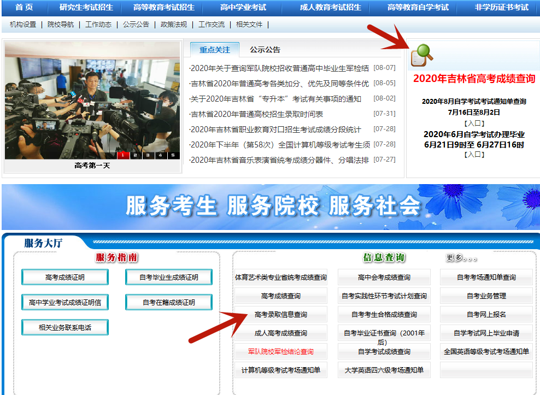The height and width of the screenshot is (395, 540).
Task: Click the 相关业务联系电话 button
Action: click(64, 327)
